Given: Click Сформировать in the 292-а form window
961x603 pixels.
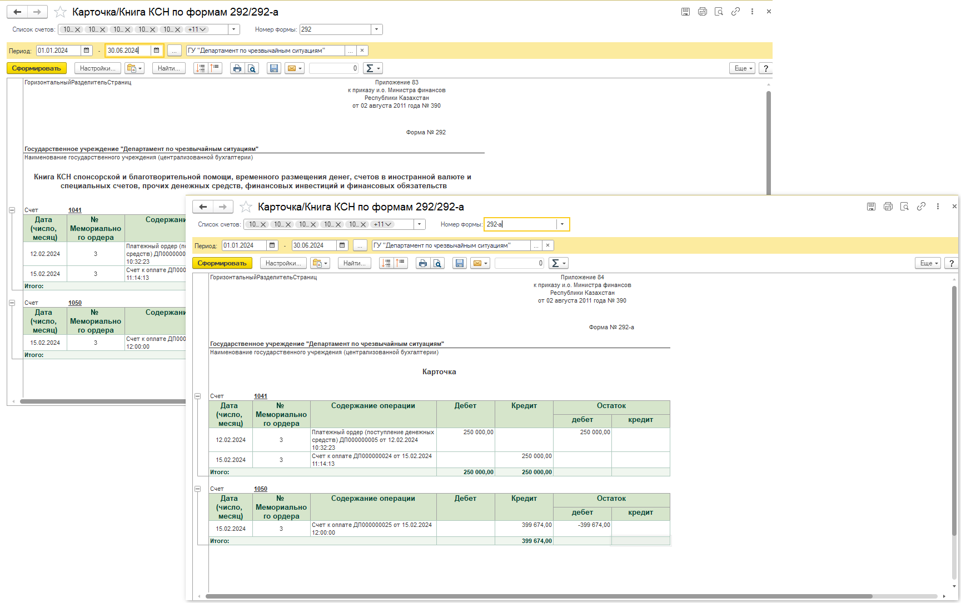Looking at the screenshot, I should 222,263.
